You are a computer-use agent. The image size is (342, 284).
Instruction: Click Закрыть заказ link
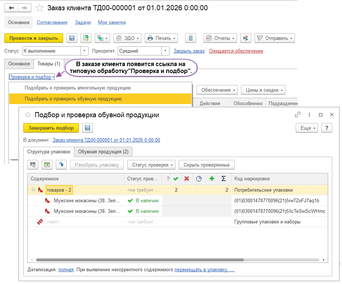tap(189, 51)
